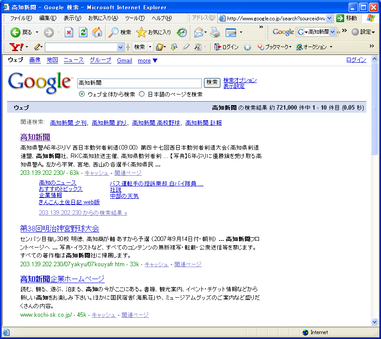This screenshot has width=381, height=339.
Task: Open the Back button history dropdown arrow
Action: tap(37, 32)
